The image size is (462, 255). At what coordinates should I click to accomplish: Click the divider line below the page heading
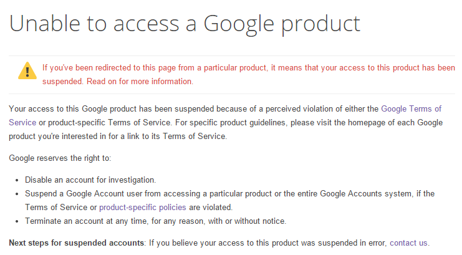[x=232, y=55]
